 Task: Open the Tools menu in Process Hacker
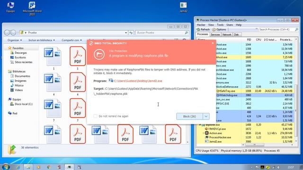tap(220, 25)
